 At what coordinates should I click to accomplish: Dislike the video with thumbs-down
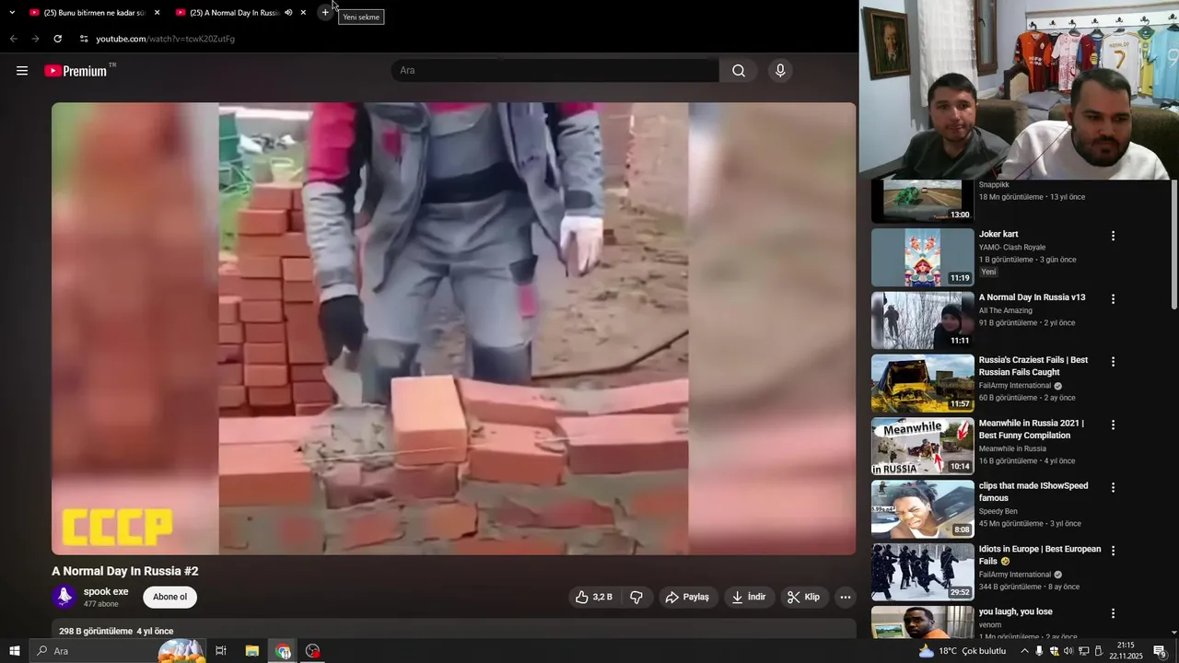pos(636,597)
